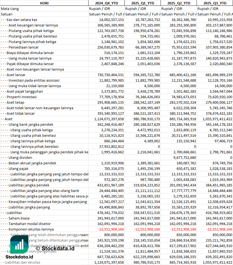This screenshot has height=265, width=233.
Task: Select cell value 850,000,000 under 2025_Q2_YTD
Action: [x=186, y=235]
